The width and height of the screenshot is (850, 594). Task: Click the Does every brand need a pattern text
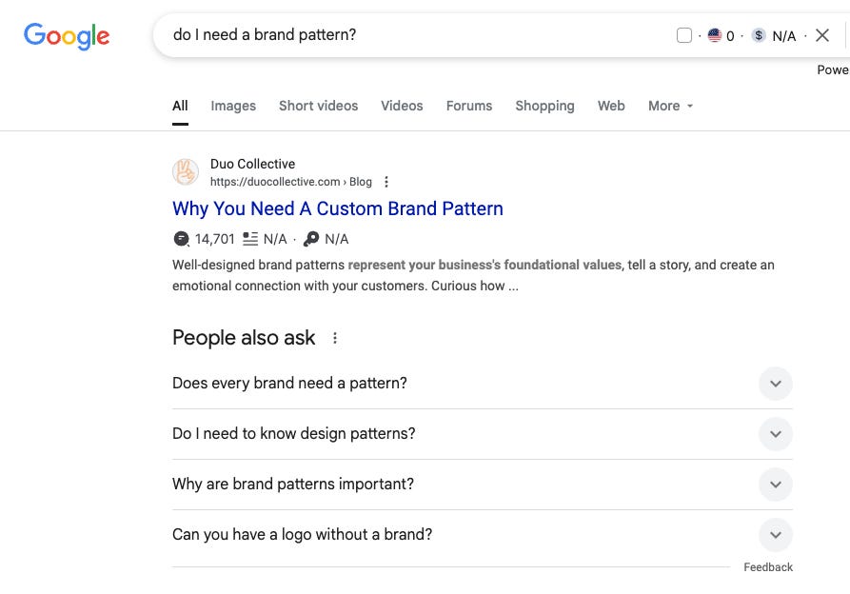tap(289, 384)
